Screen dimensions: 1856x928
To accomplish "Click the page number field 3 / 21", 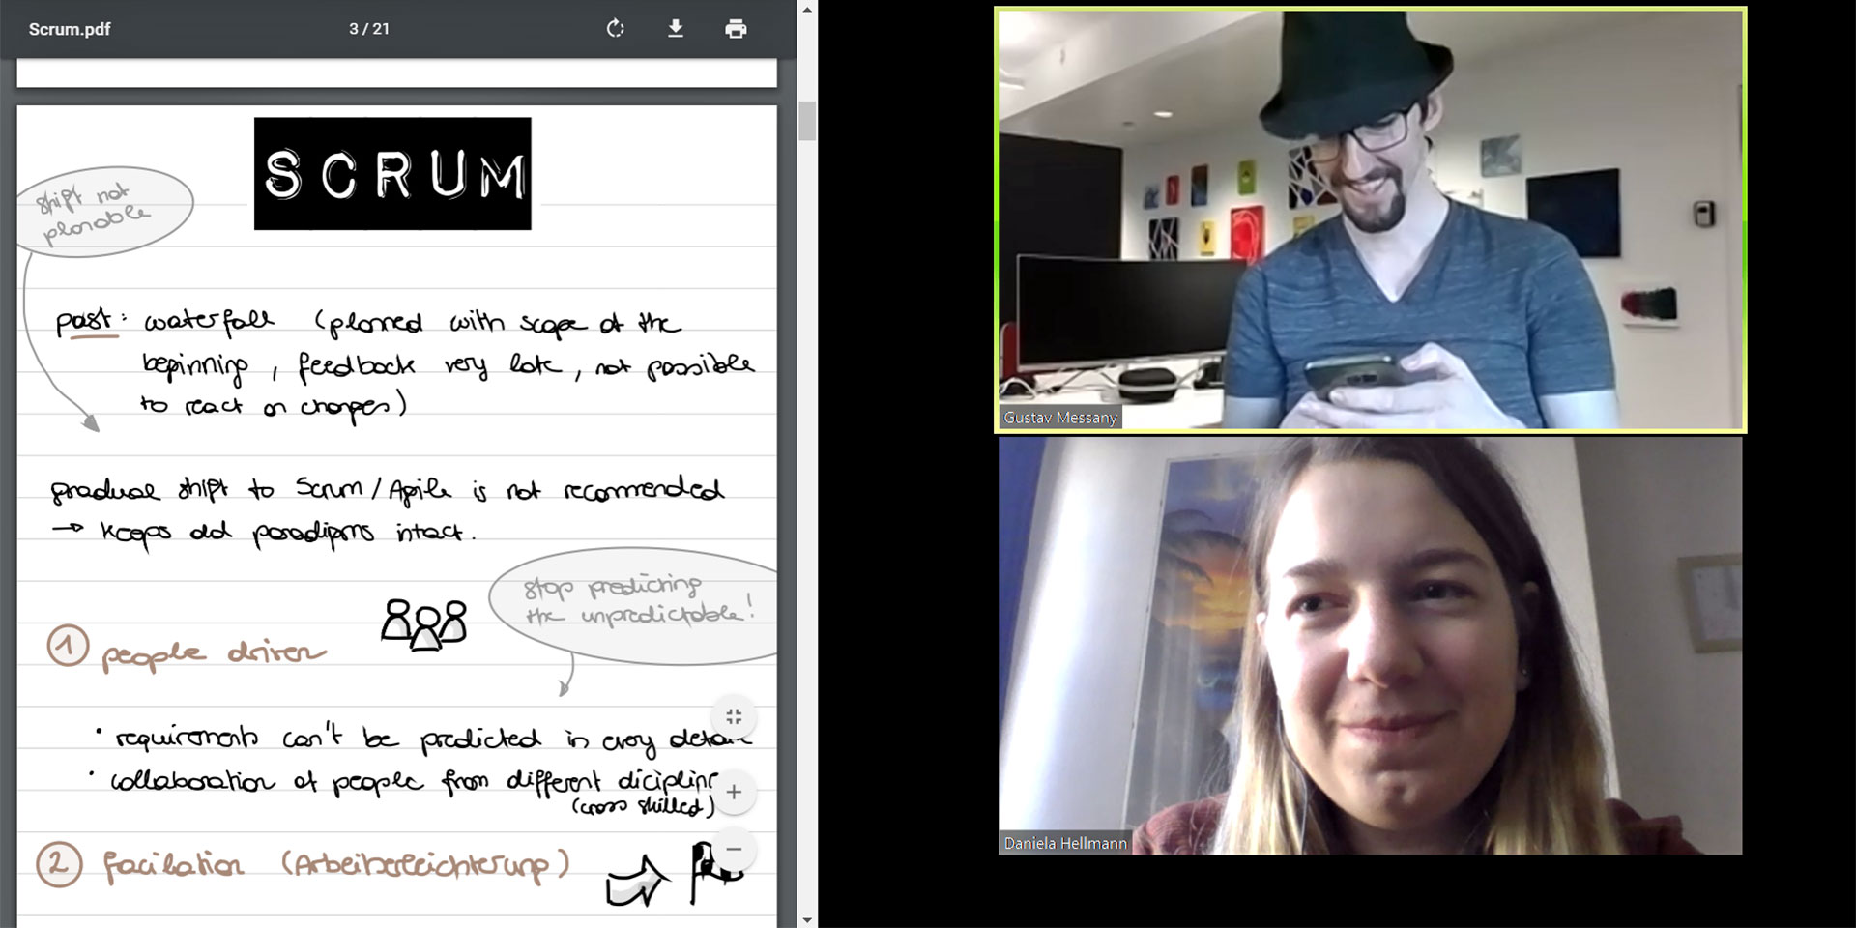I will click(x=369, y=29).
